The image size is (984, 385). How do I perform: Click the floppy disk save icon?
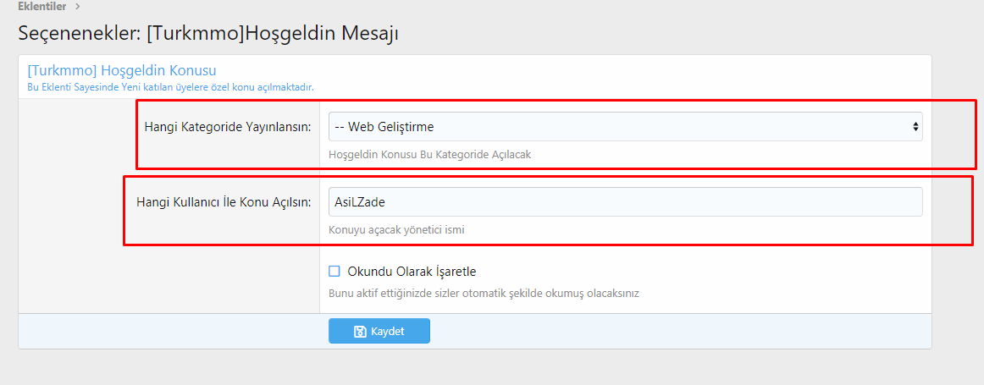pos(360,332)
